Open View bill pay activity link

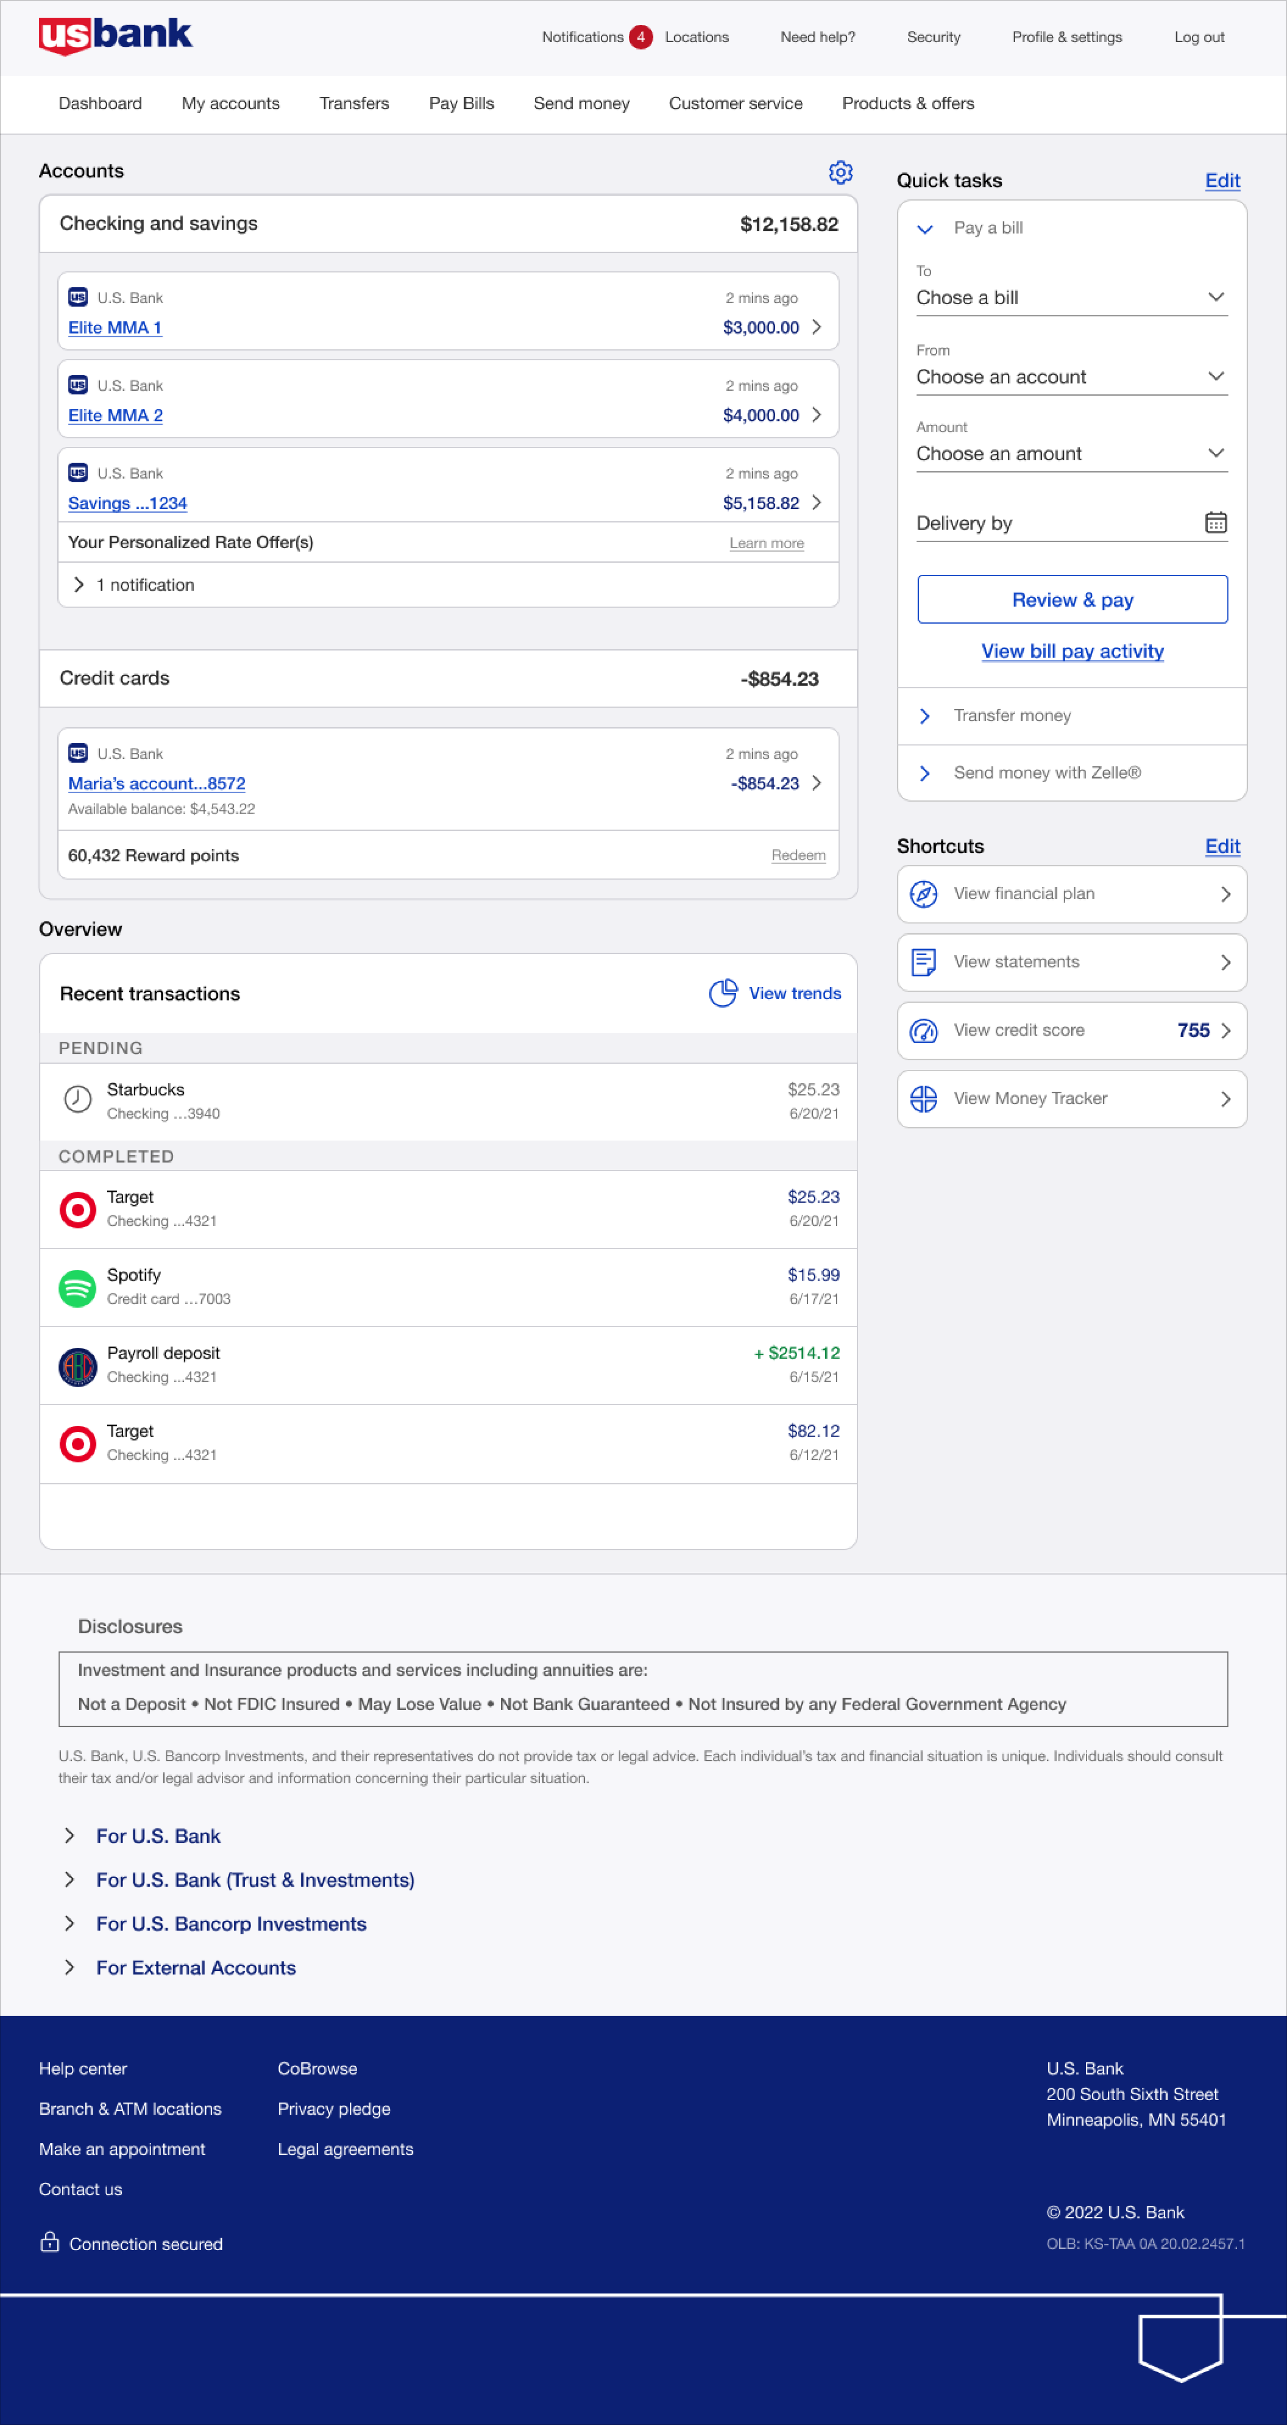coord(1072,651)
